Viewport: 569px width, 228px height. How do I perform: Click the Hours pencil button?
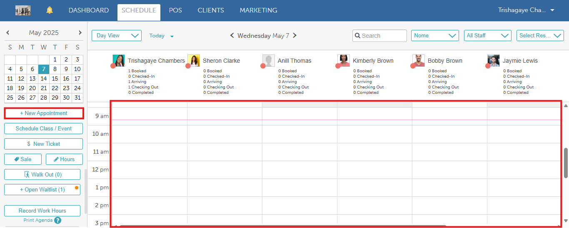point(64,159)
